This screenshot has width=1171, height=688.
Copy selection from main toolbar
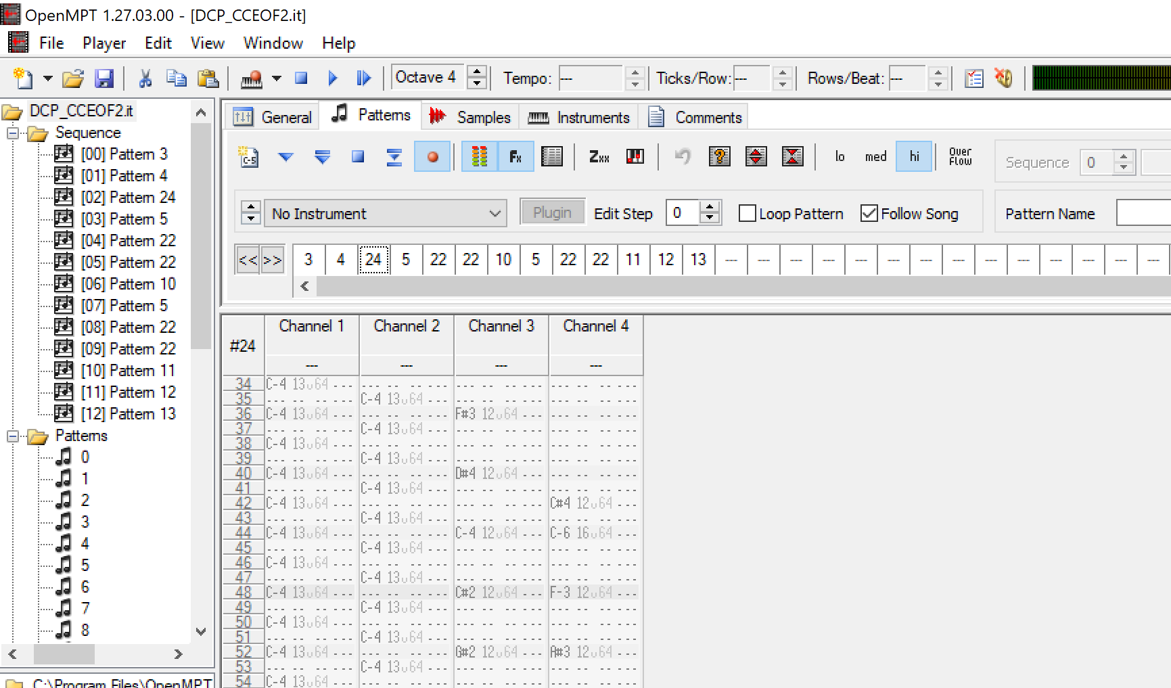click(176, 78)
